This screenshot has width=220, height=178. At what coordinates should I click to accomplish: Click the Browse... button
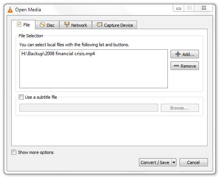tap(180, 108)
